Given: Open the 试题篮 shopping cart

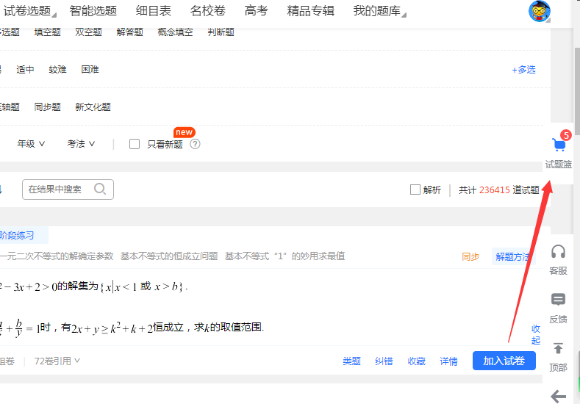Looking at the screenshot, I should coord(559,145).
